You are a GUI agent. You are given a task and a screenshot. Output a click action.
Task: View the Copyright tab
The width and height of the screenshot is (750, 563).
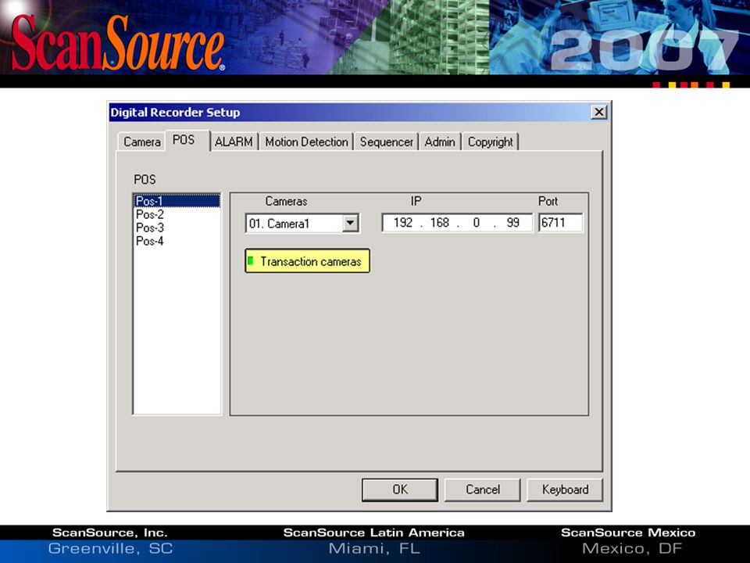coord(491,142)
